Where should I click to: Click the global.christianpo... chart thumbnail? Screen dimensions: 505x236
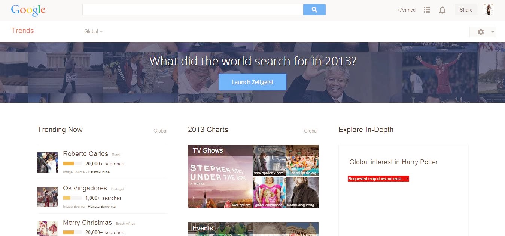270,192
